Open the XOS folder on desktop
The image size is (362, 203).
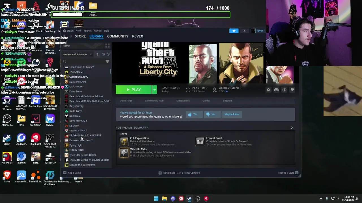tap(21, 120)
